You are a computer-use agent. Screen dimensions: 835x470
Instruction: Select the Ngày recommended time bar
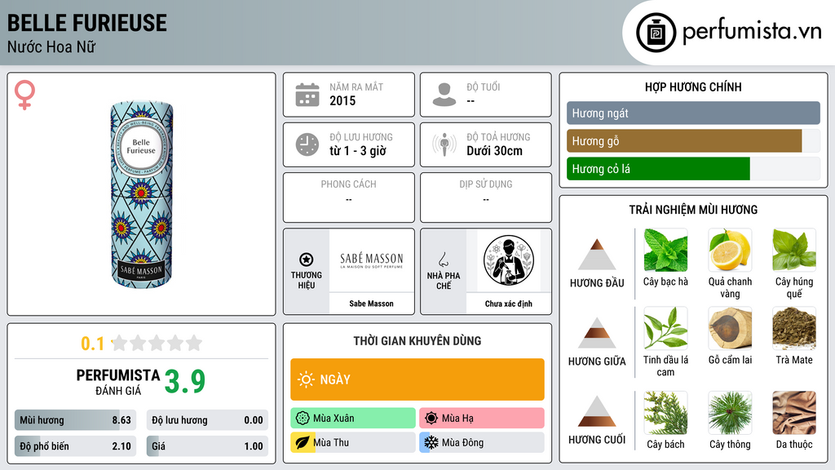pyautogui.click(x=417, y=379)
